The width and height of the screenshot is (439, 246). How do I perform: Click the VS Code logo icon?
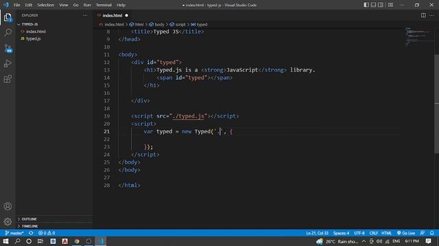6,5
